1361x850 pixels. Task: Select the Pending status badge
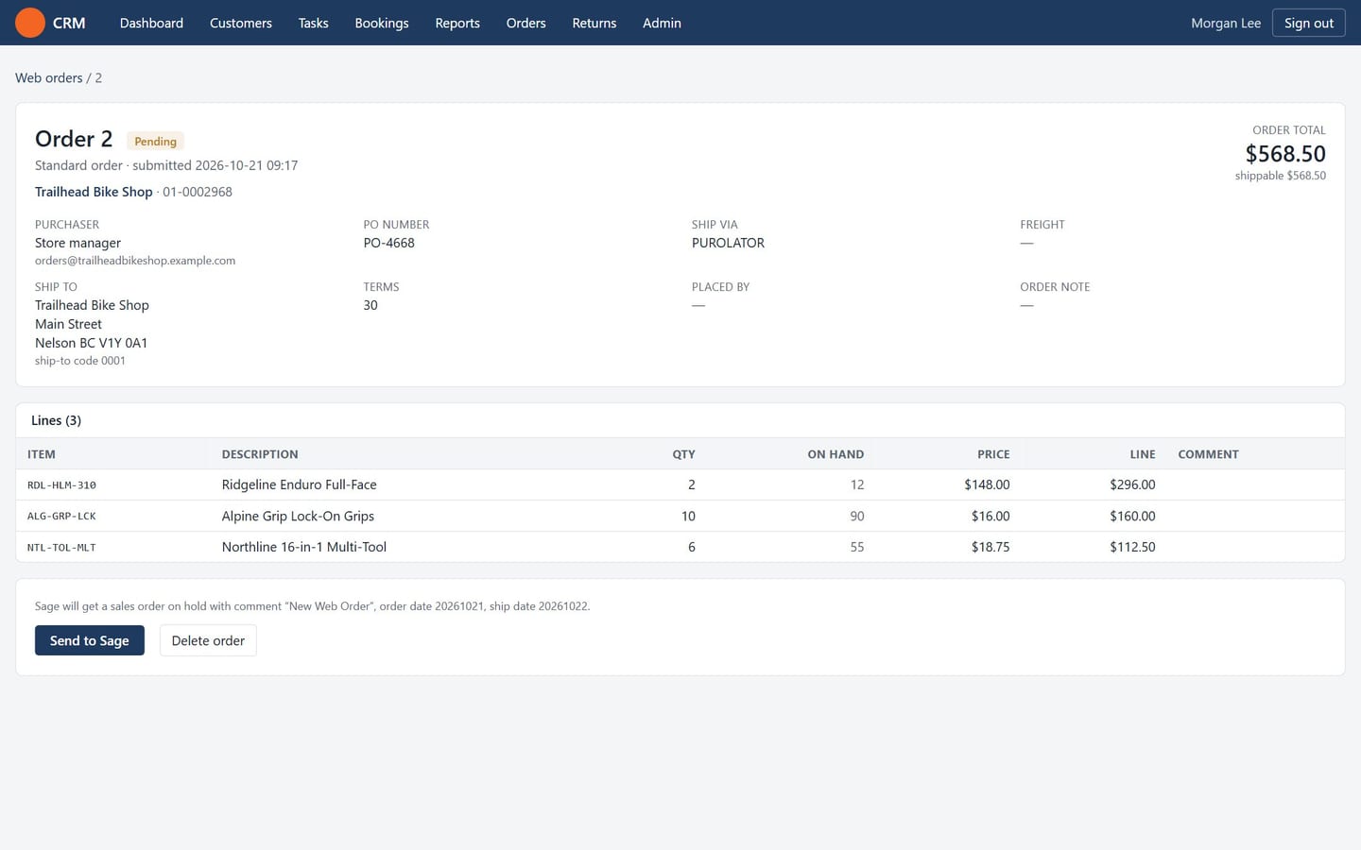coord(155,141)
